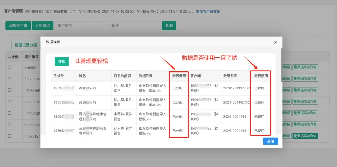
Task: Click 已分配 in the 徐小凤 row
Action: click(177, 102)
